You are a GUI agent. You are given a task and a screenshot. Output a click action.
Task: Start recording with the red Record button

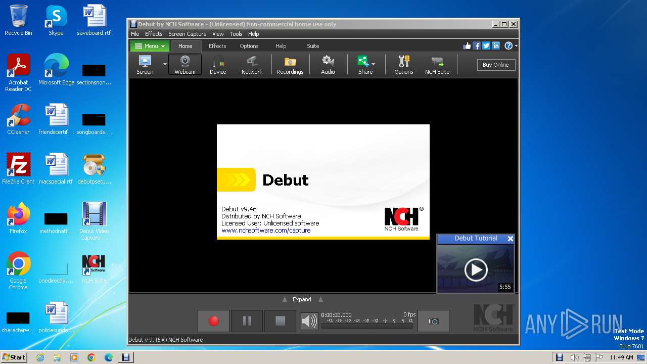[x=214, y=321]
